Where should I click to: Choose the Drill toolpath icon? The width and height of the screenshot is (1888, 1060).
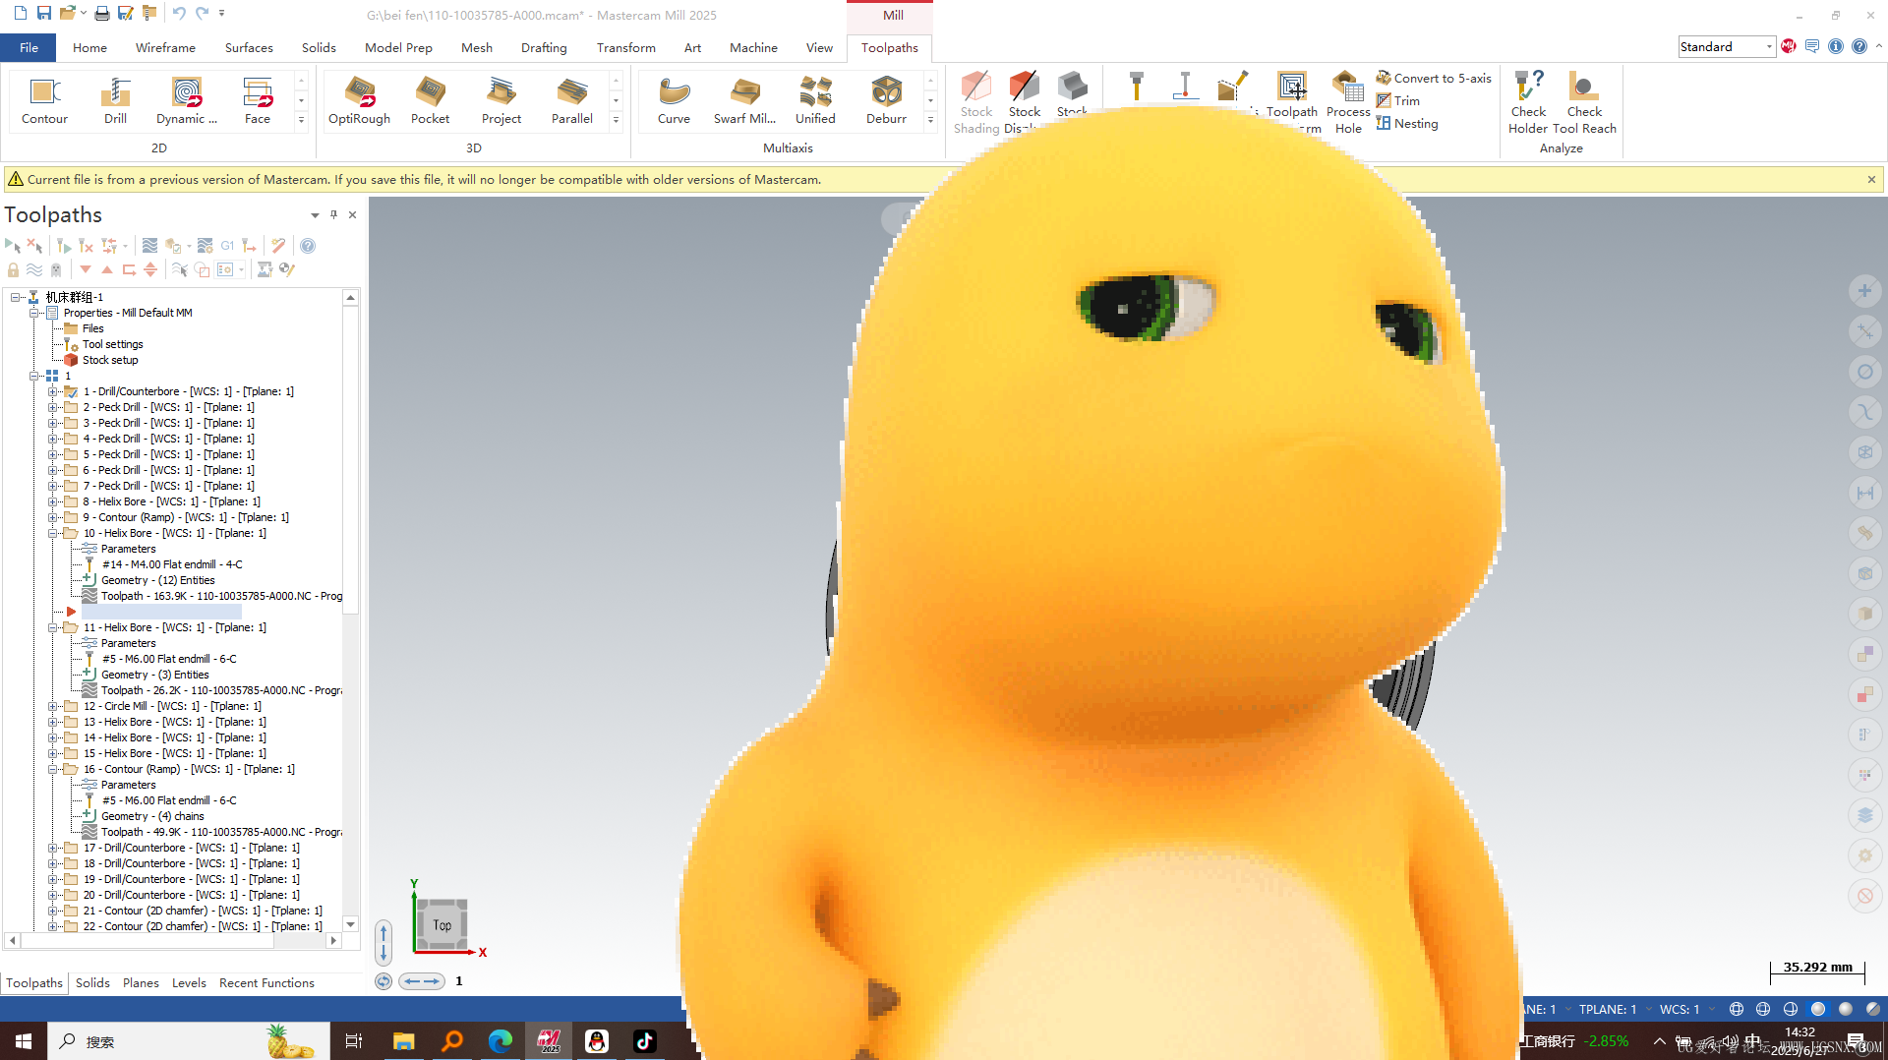(115, 101)
